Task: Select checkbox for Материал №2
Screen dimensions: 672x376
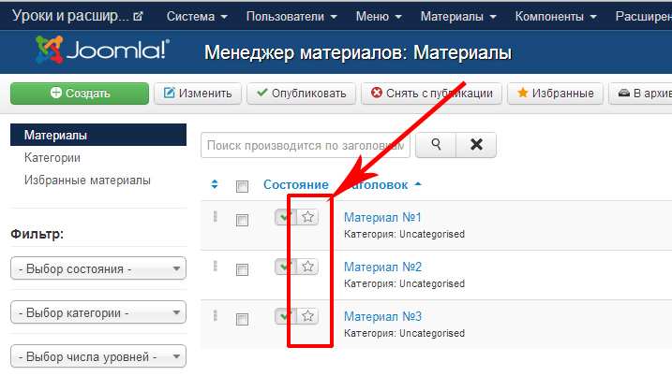Action: point(242,270)
